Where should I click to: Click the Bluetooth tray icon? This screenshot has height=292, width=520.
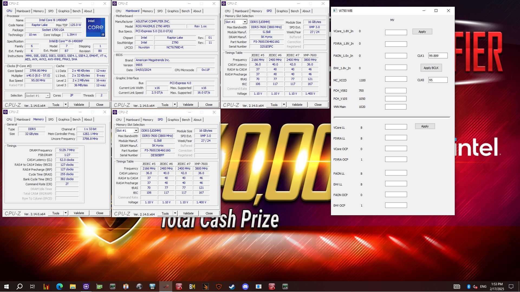click(469, 287)
